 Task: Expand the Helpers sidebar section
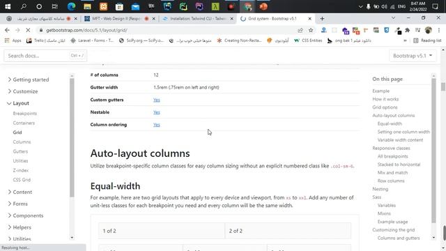tap(20, 227)
